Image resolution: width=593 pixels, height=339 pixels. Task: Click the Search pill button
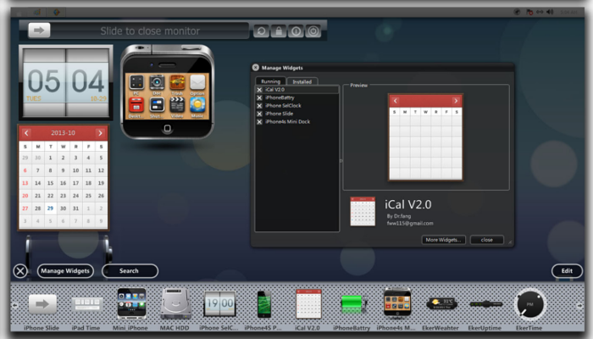(x=130, y=271)
